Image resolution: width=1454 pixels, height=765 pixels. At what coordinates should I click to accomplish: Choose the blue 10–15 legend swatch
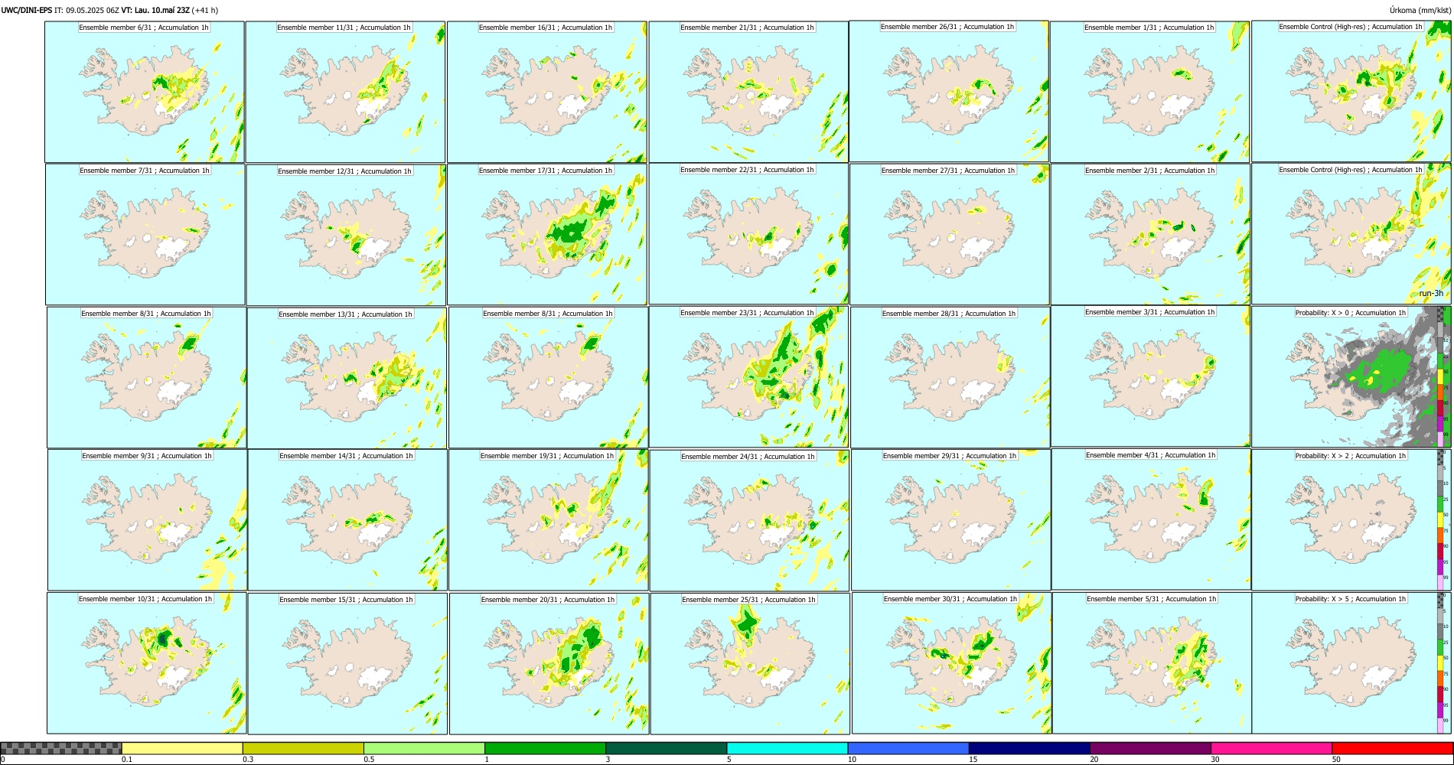908,748
